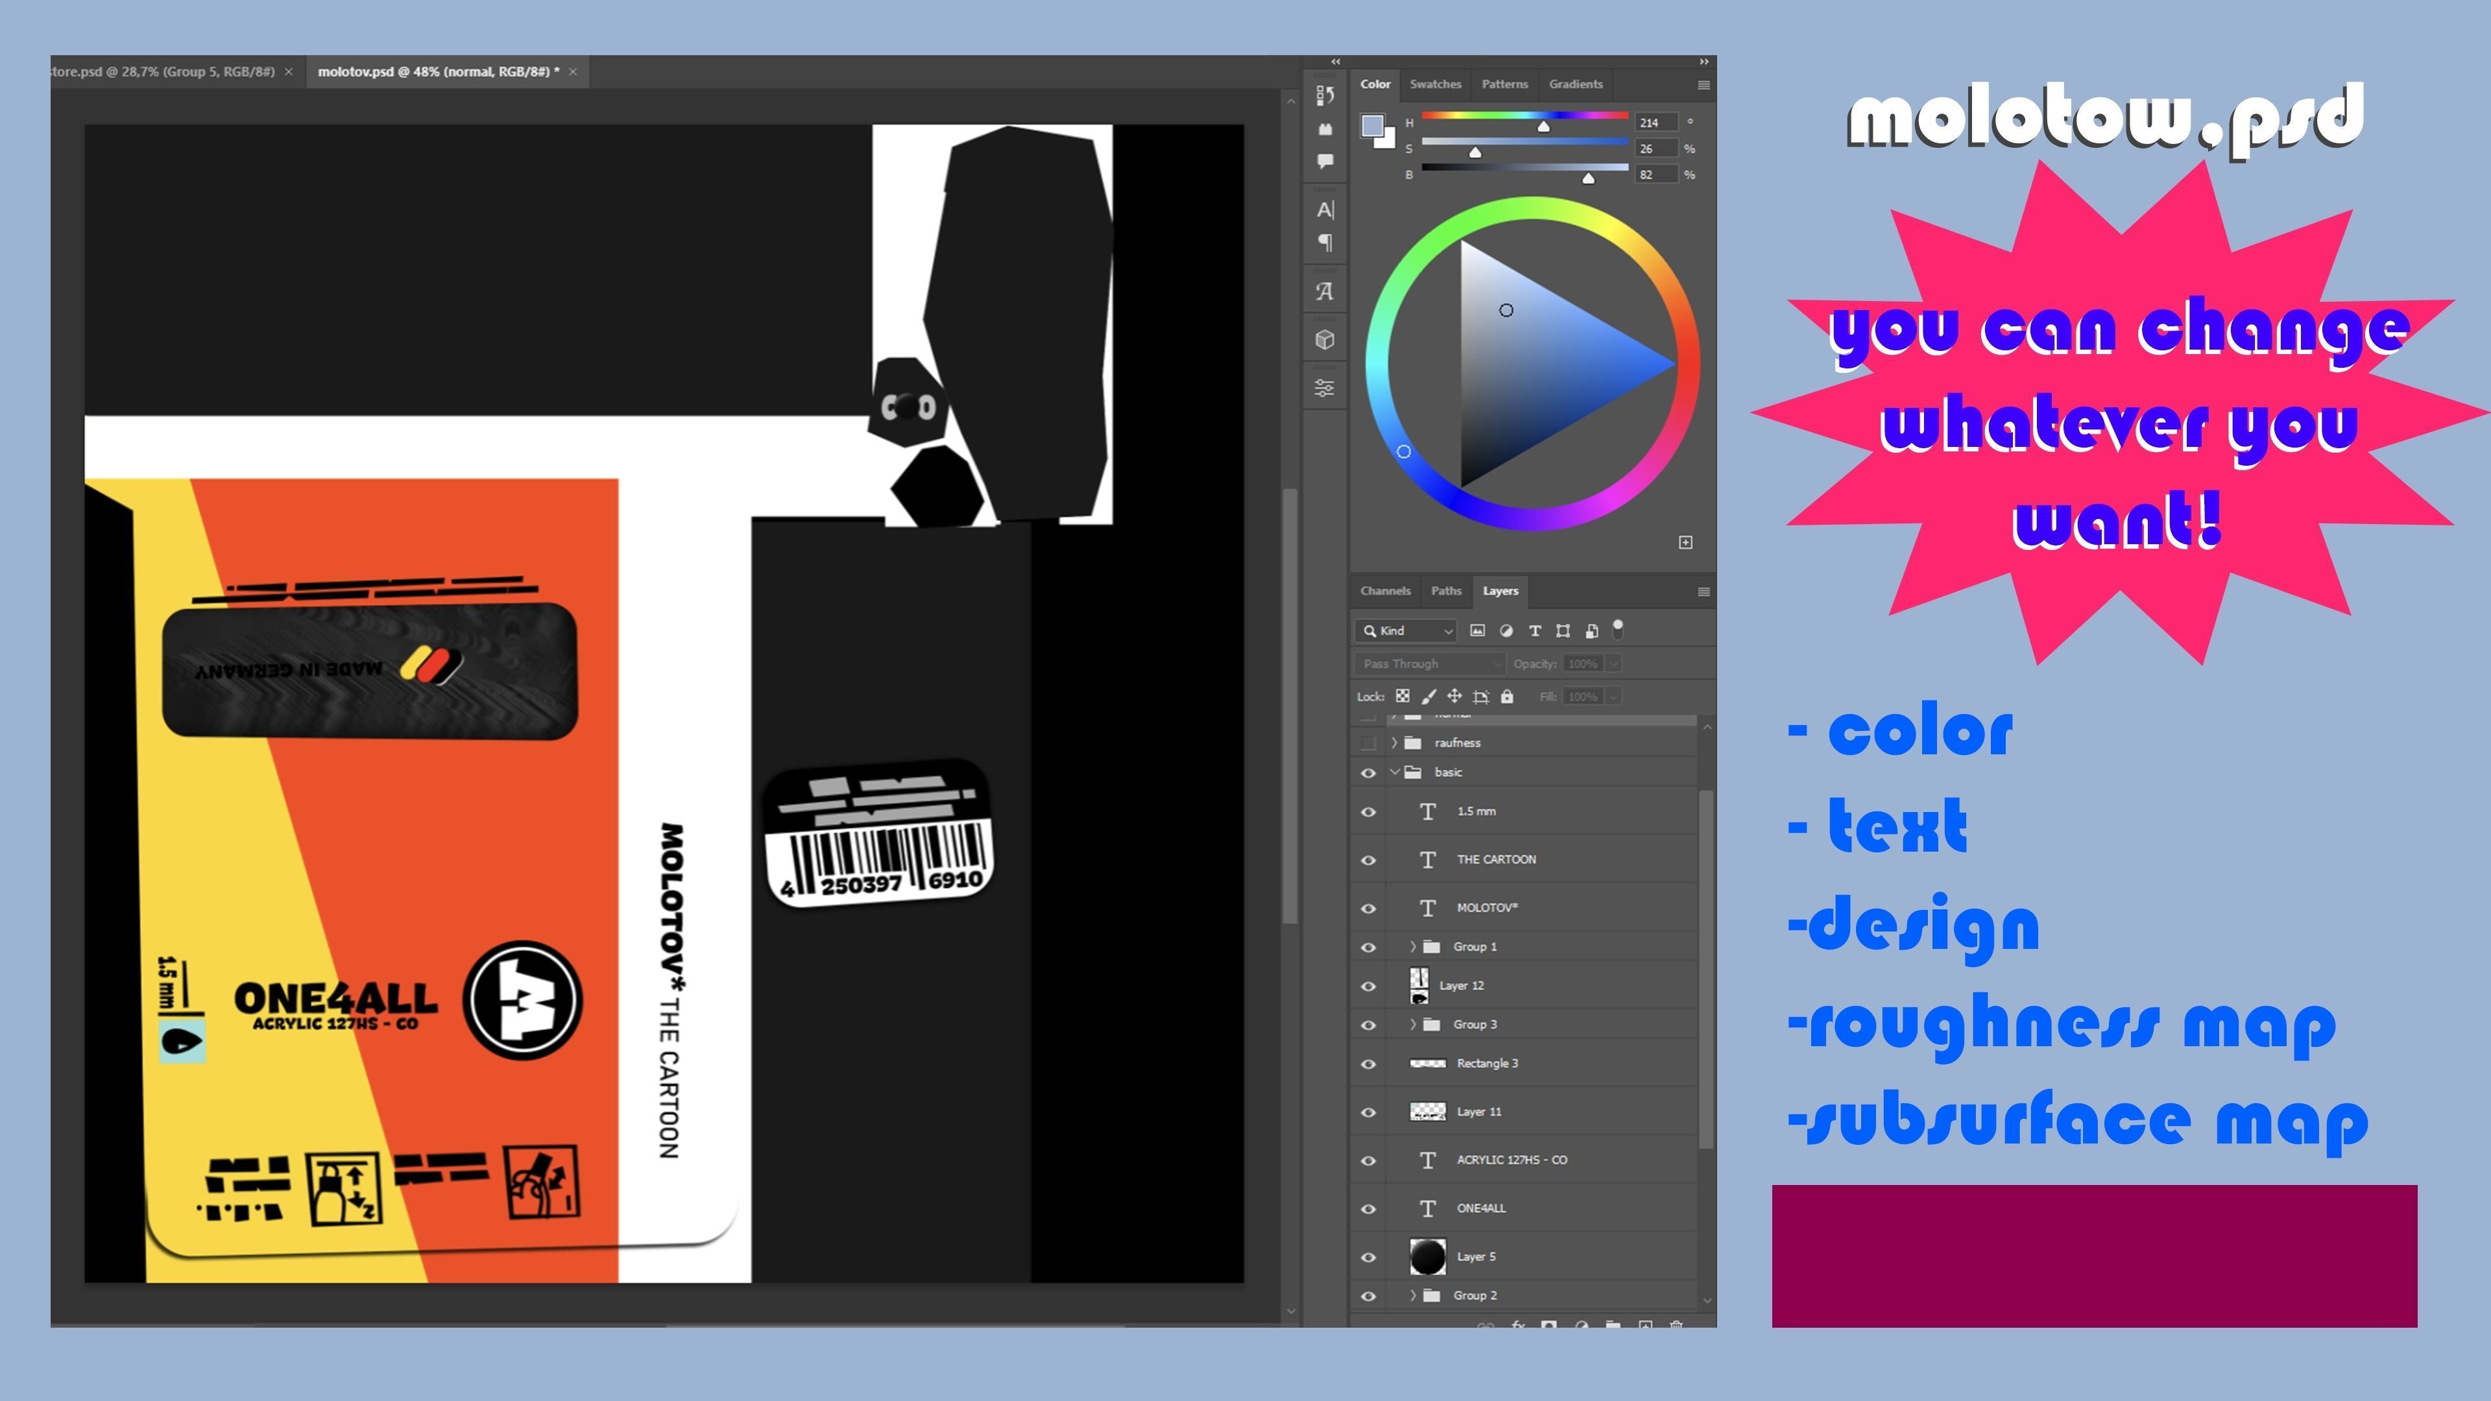Filter layers by shape layers

[x=1563, y=630]
